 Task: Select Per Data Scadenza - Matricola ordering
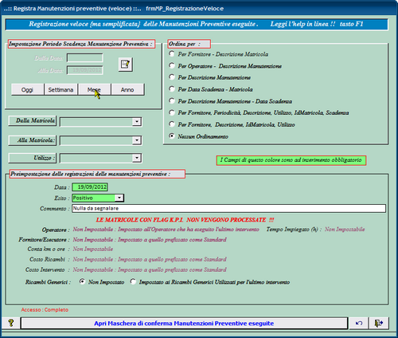[172, 89]
